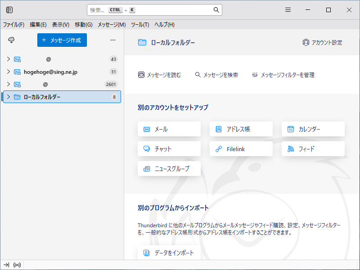Set up a ニュースグループ account
The width and height of the screenshot is (360, 270).
coord(169,168)
